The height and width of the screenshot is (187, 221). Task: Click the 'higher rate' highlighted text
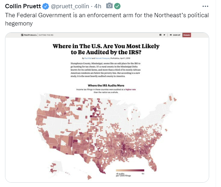pos(131,89)
